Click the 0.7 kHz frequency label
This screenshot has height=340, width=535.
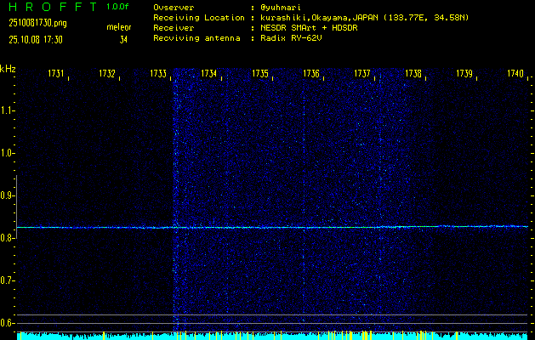coord(6,280)
